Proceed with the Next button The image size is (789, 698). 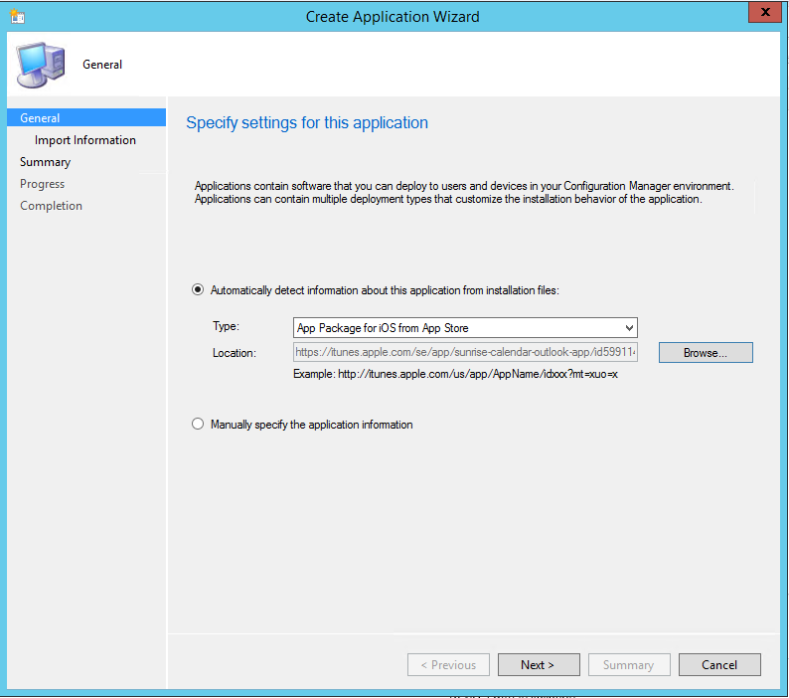pos(538,665)
